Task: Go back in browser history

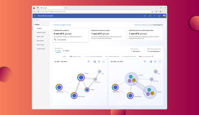Action: 35,11
